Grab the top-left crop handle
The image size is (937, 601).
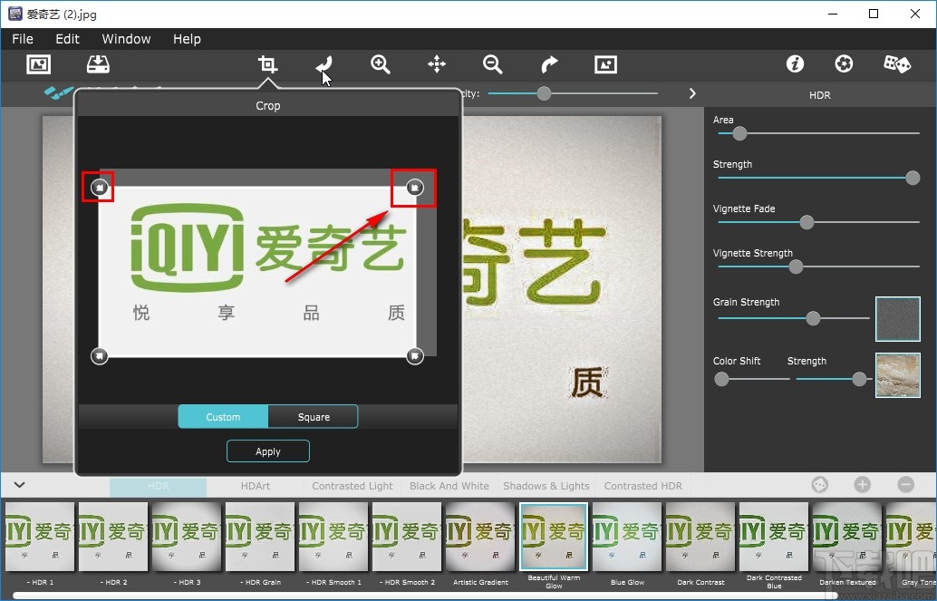coord(100,188)
